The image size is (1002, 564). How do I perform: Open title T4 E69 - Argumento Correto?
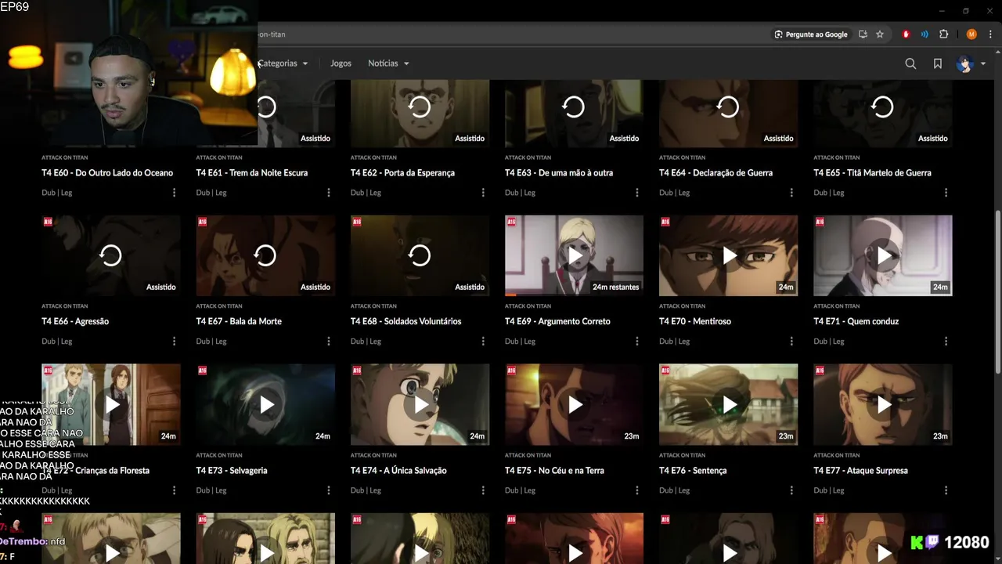point(557,321)
